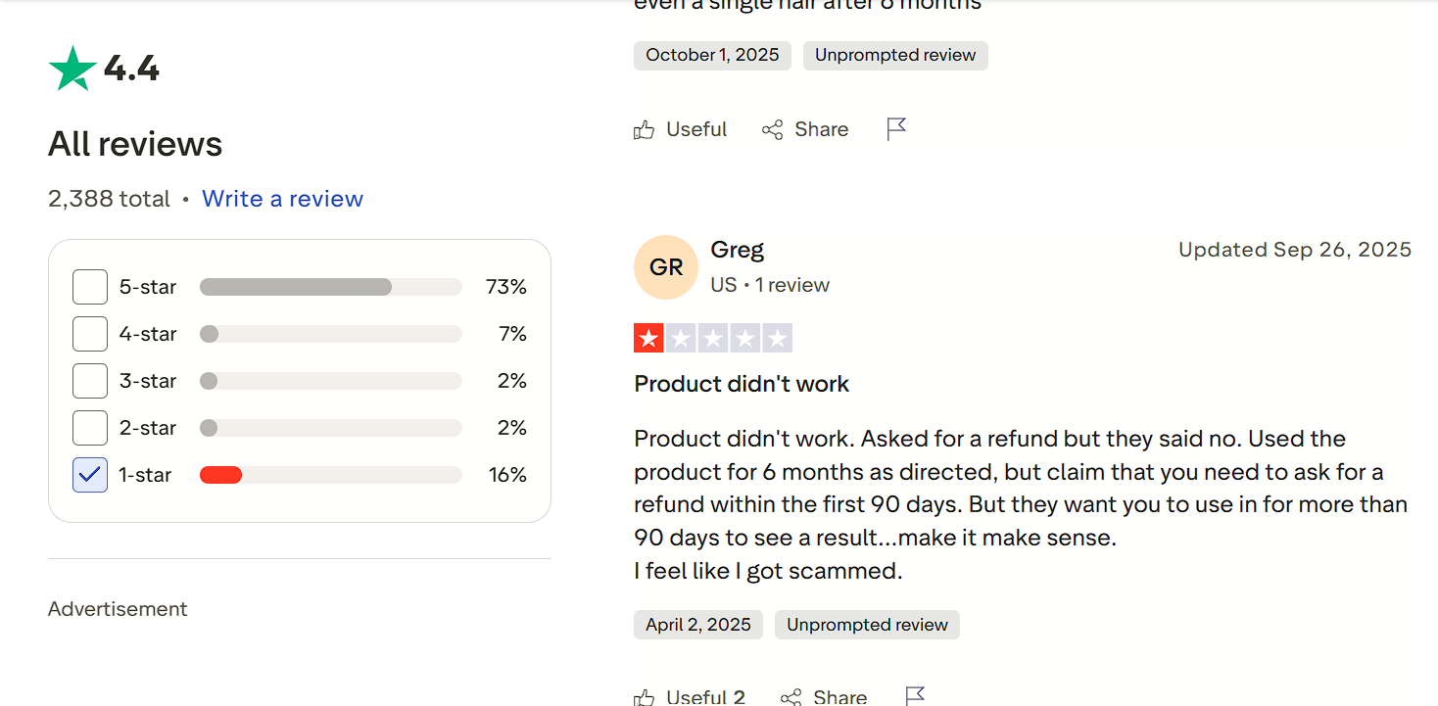Tick the 4-star filter checkbox

[90, 334]
